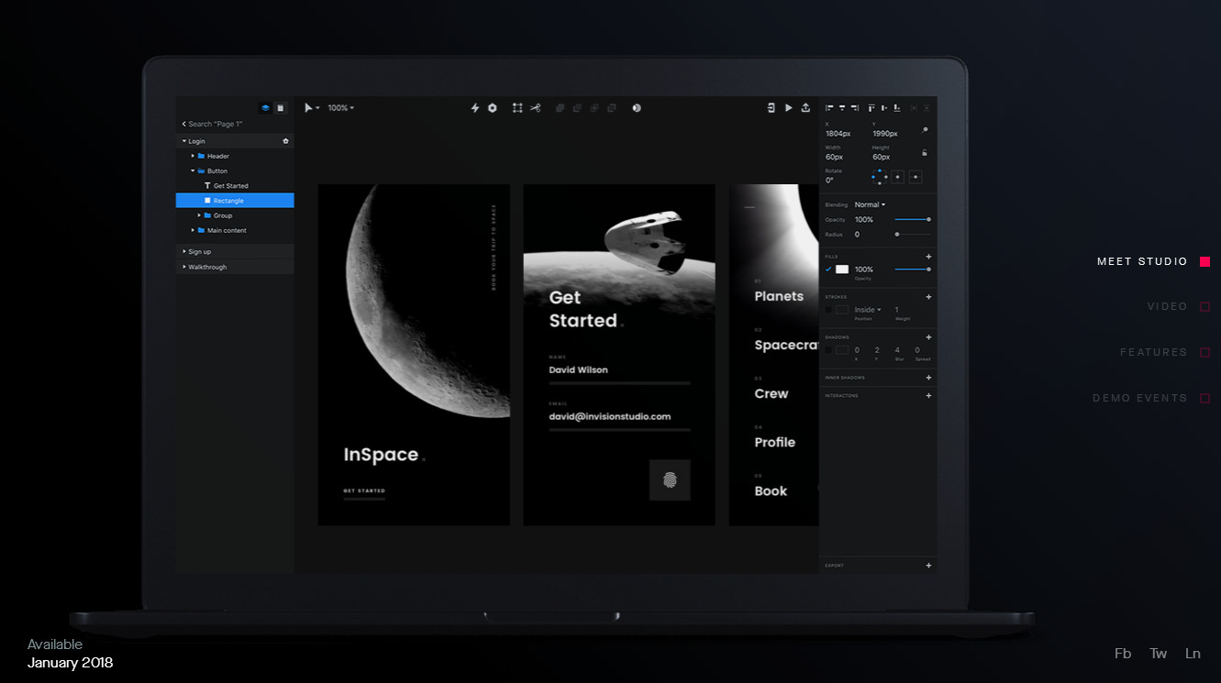Go to Features section
This screenshot has height=683, width=1221.
click(x=1165, y=352)
